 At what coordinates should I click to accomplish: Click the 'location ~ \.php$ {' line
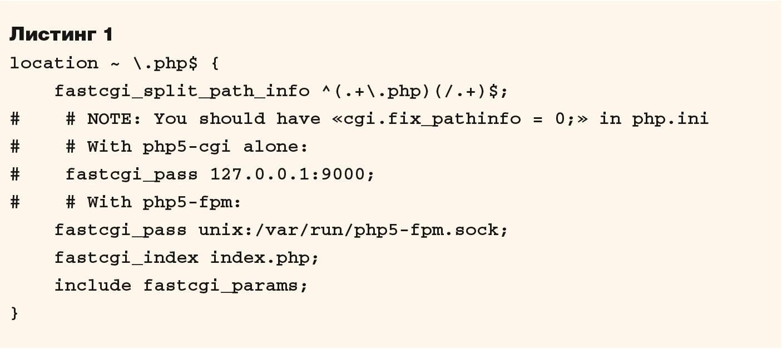click(x=115, y=64)
